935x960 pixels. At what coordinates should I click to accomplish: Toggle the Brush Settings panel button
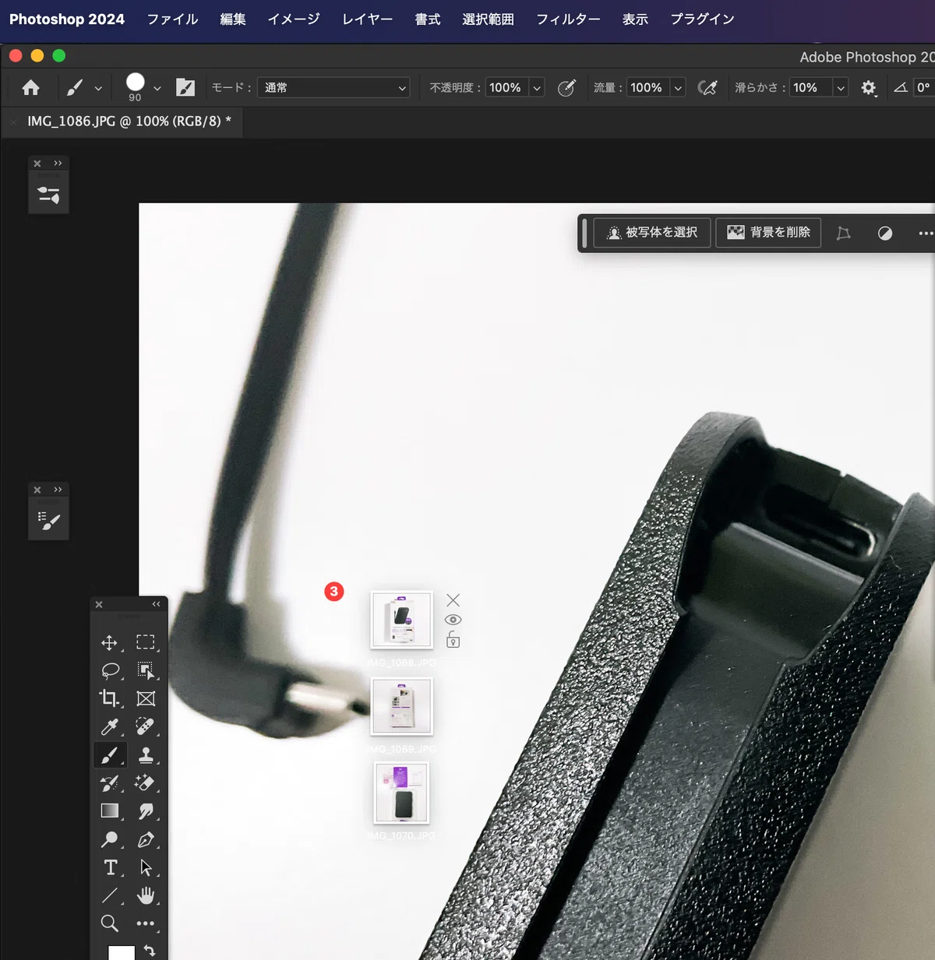coord(185,87)
